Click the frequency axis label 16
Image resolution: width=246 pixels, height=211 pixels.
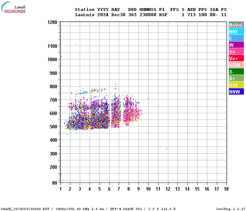[x=207, y=189]
